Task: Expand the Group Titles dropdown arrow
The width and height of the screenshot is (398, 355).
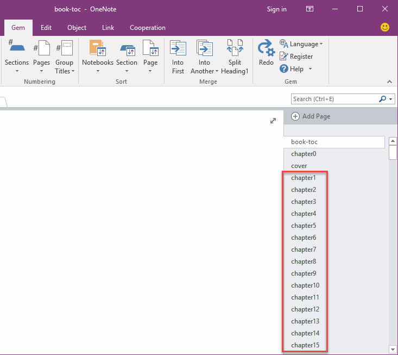Action: (73, 71)
